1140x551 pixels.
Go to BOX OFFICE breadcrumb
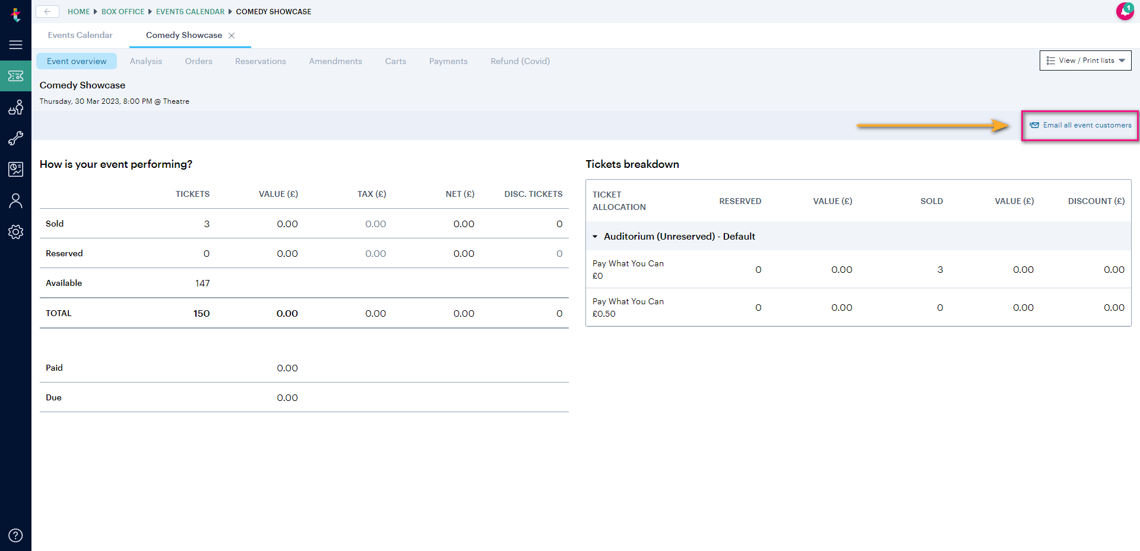(123, 12)
